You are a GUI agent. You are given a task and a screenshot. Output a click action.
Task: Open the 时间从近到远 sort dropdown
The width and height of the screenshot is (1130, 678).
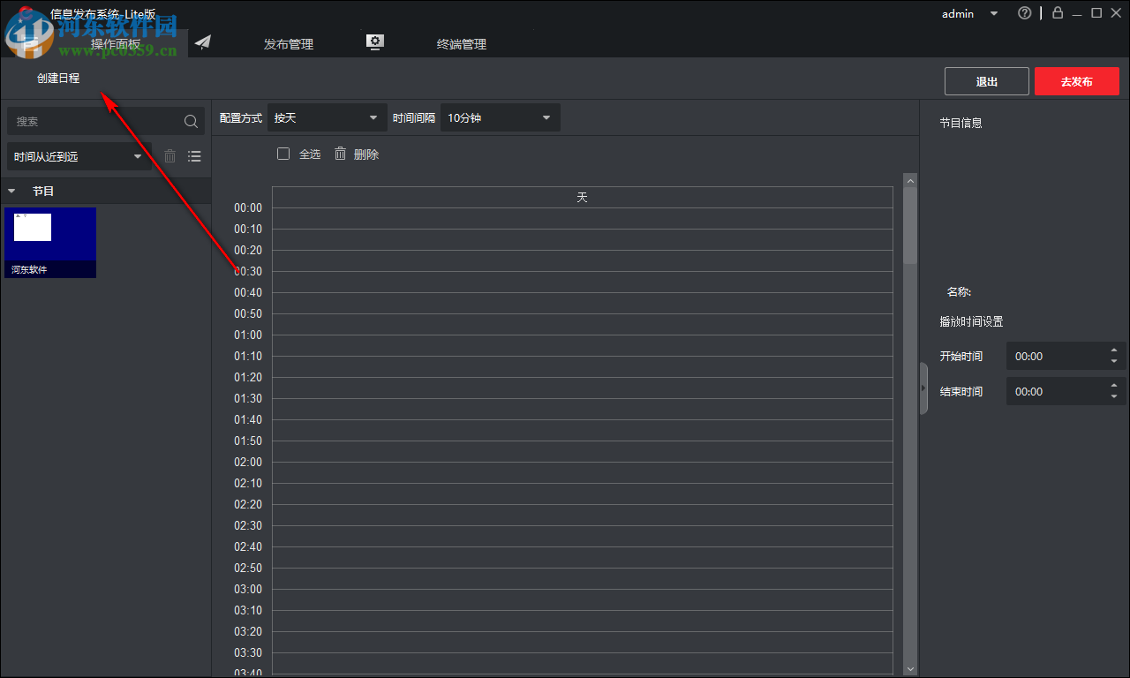(x=78, y=155)
